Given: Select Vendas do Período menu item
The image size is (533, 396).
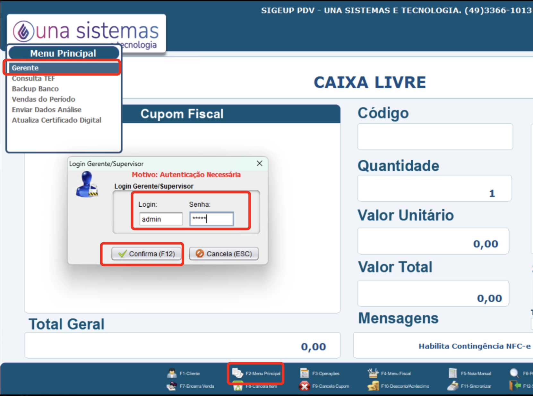Looking at the screenshot, I should tap(43, 99).
